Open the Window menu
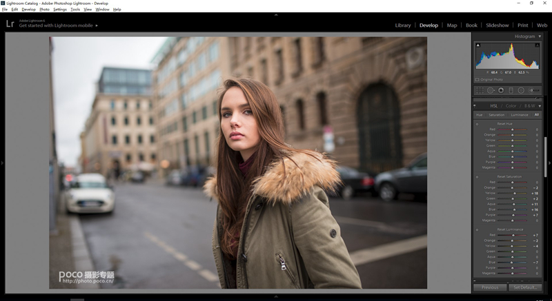 [102, 10]
